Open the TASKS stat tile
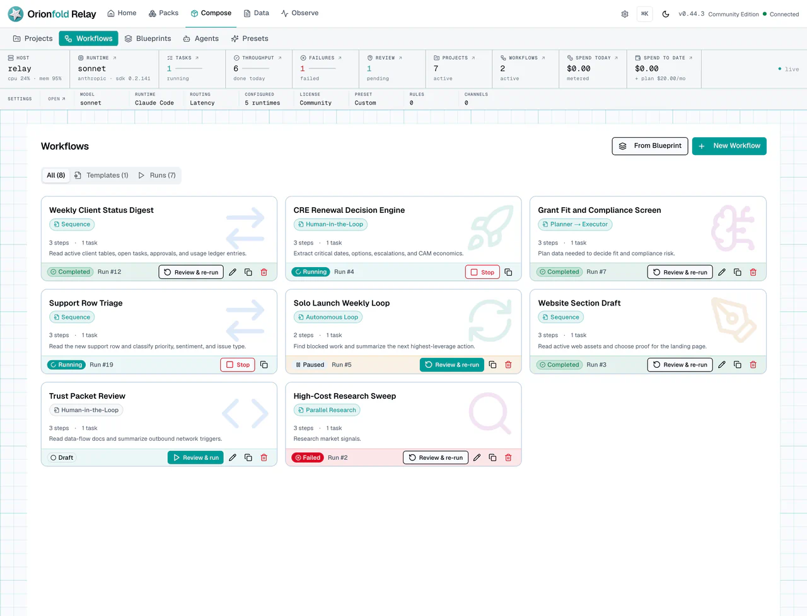This screenshot has height=616, width=807. (192, 69)
